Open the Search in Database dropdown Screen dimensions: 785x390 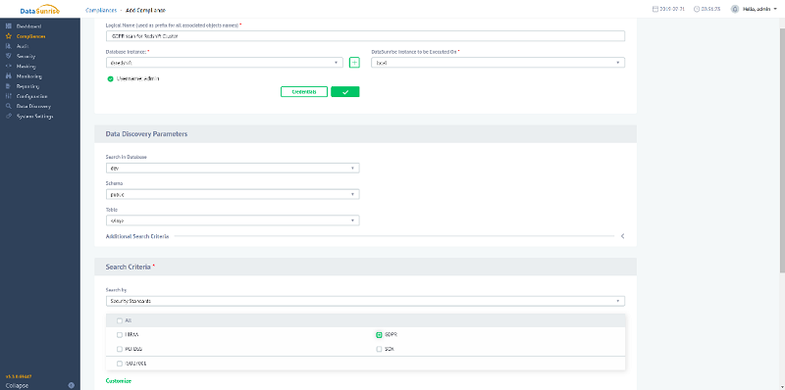(233, 168)
